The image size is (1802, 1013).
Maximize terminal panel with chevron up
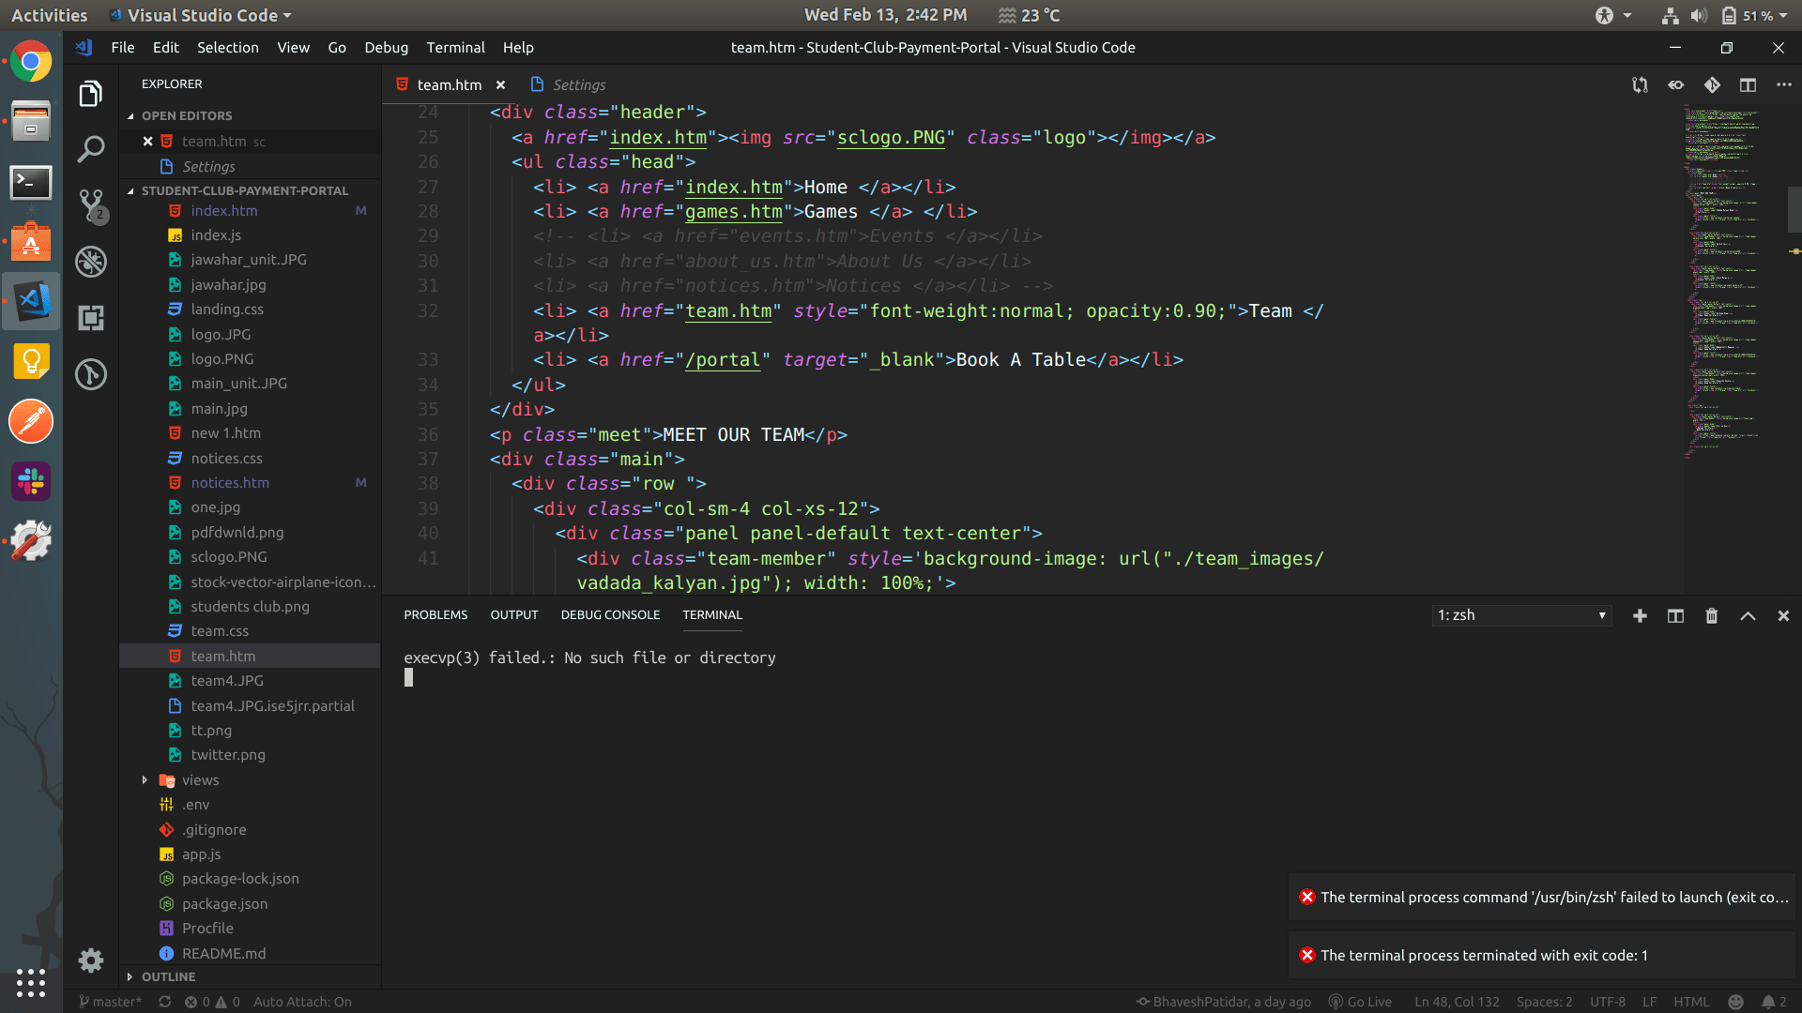tap(1748, 616)
